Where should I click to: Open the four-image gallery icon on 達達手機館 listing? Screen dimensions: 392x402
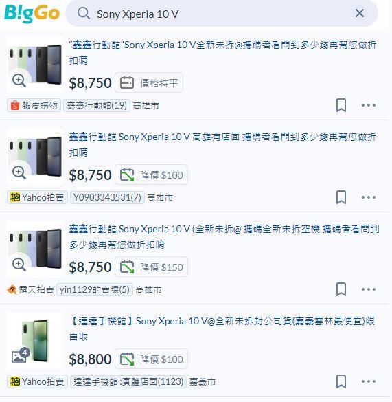[x=21, y=355]
